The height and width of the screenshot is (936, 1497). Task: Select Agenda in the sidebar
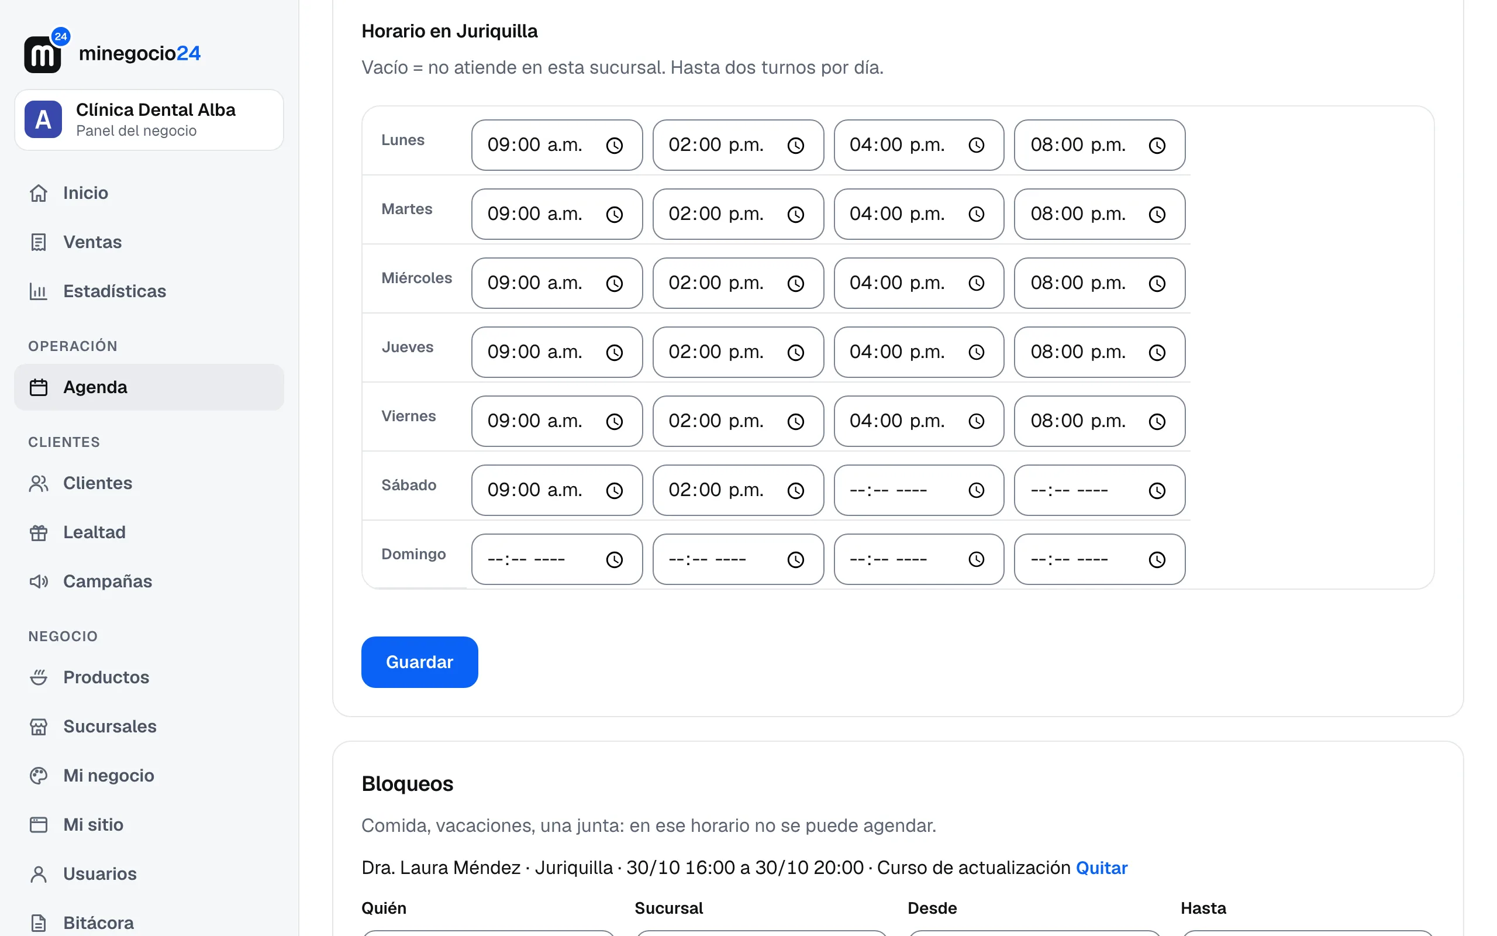[x=149, y=387]
